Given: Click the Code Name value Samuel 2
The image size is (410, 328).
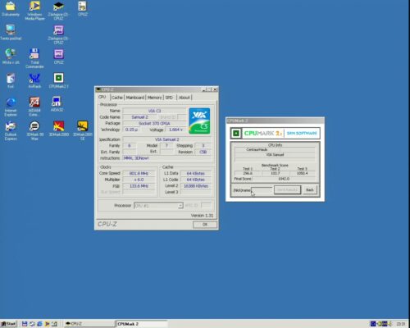Looking at the screenshot, I should click(x=139, y=117).
